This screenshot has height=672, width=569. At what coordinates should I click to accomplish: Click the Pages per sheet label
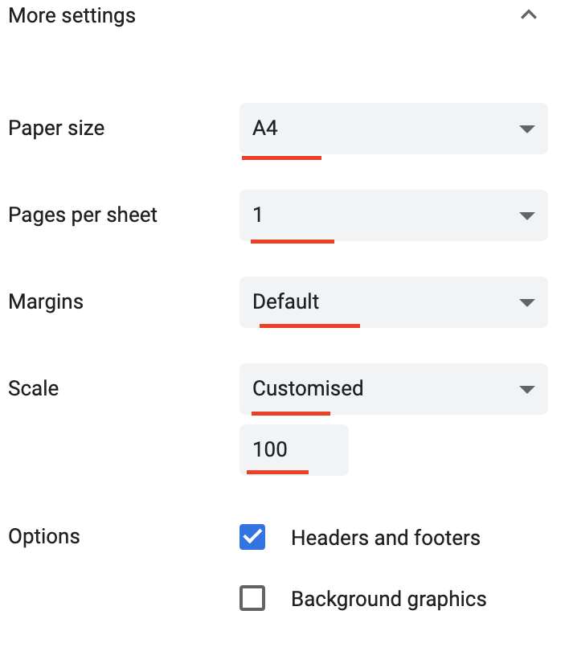click(x=83, y=215)
